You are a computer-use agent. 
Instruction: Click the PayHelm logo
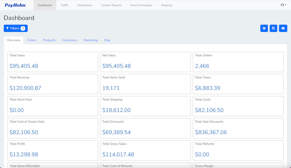15,5
